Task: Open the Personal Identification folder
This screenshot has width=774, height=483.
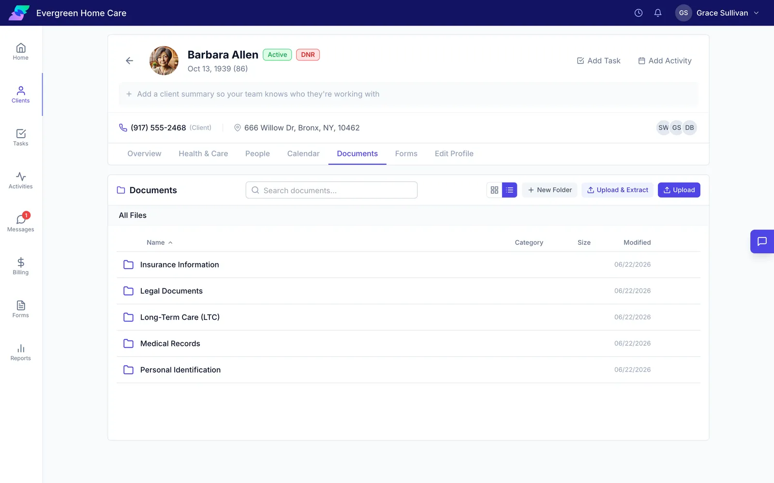Action: coord(408,370)
